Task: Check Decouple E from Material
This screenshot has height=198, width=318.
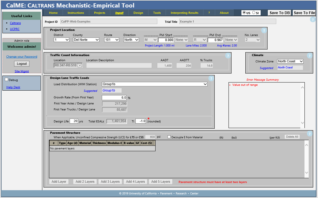Action: (x=169, y=137)
